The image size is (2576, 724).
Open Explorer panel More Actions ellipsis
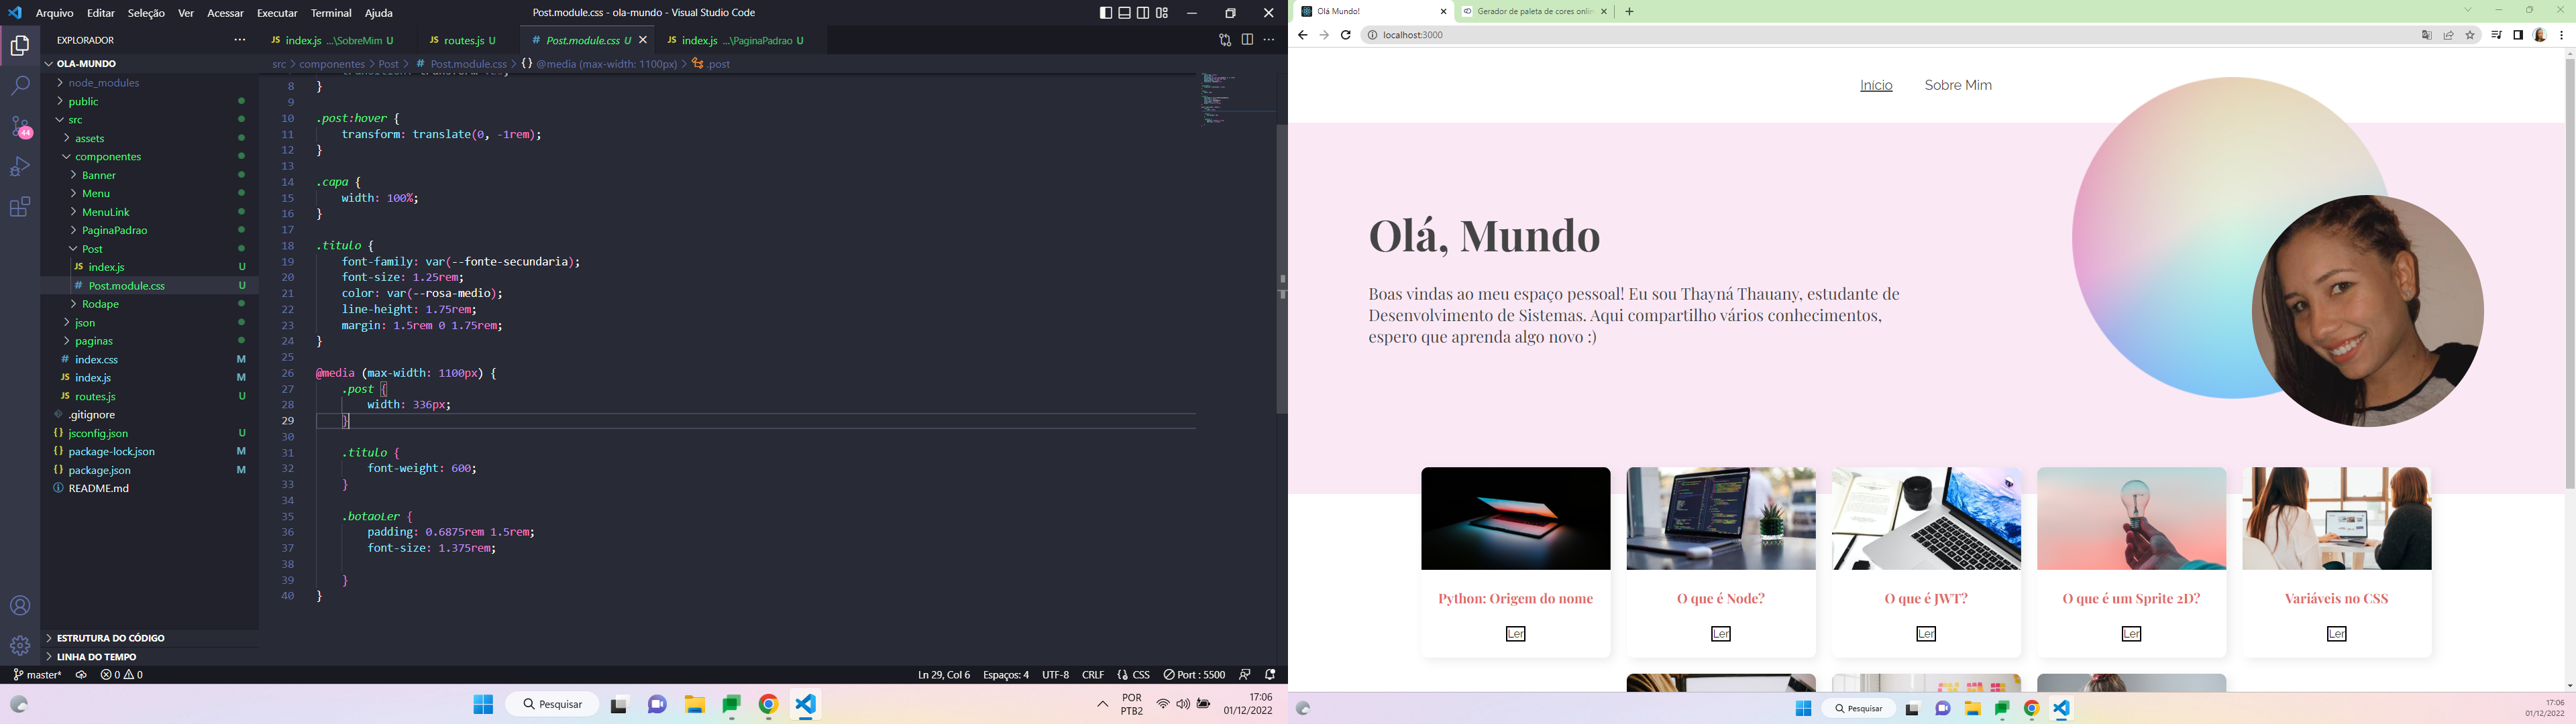239,40
